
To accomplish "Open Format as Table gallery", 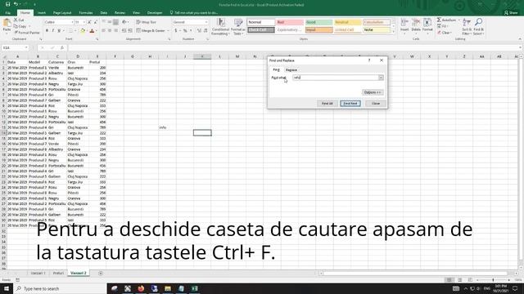I will [x=237, y=27].
